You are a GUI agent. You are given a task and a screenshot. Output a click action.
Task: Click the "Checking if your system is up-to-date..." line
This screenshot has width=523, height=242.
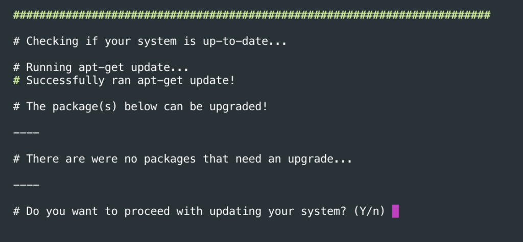coord(150,41)
